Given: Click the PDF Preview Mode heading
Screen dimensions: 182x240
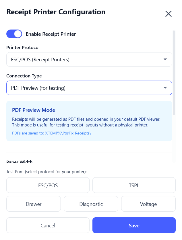Looking at the screenshot, I should pos(34,110).
